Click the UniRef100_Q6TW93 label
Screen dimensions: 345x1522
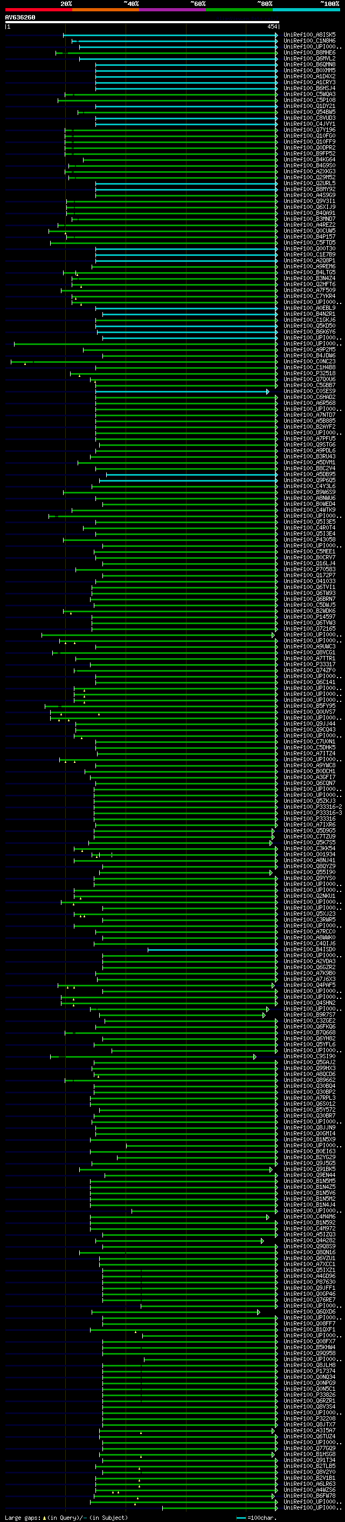pos(309,593)
